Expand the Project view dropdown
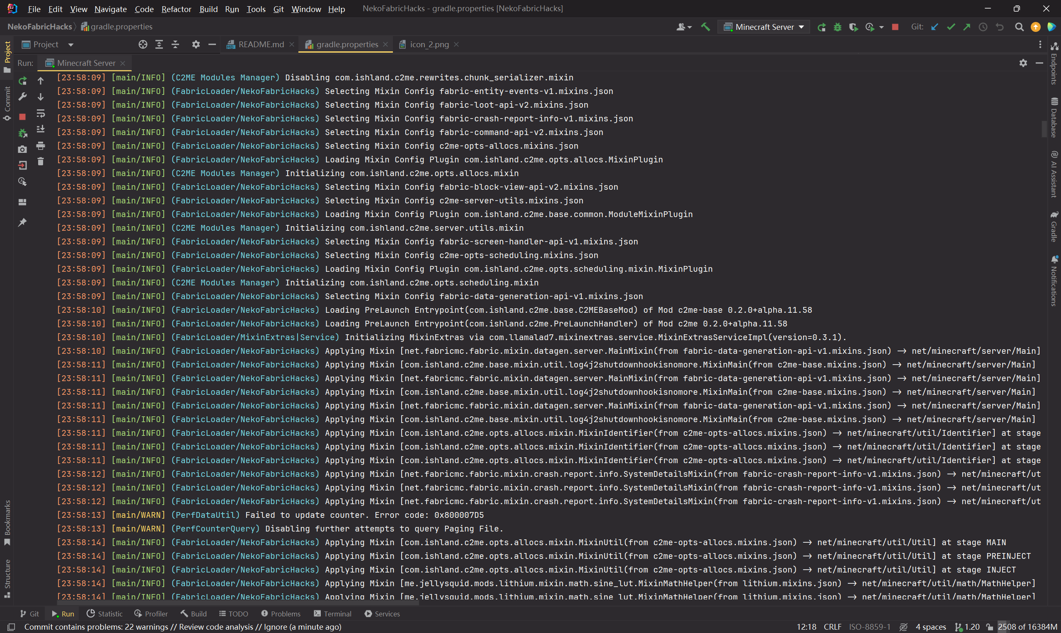This screenshot has width=1061, height=633. [71, 44]
